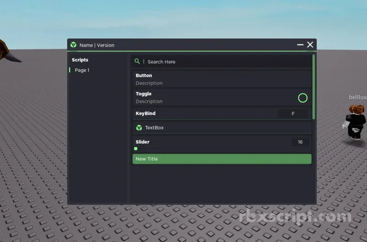Click the green cube logo in title bar
This screenshot has height=242, width=367.
pyautogui.click(x=73, y=44)
